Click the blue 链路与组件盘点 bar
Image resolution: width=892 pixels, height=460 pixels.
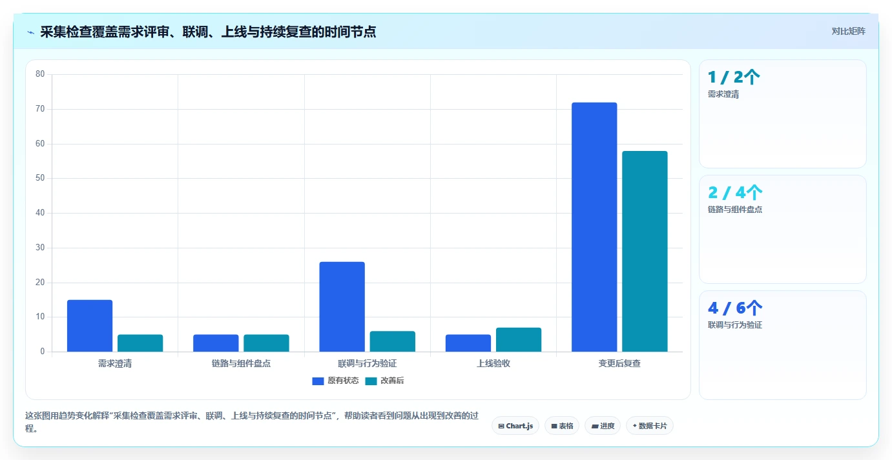coord(216,343)
